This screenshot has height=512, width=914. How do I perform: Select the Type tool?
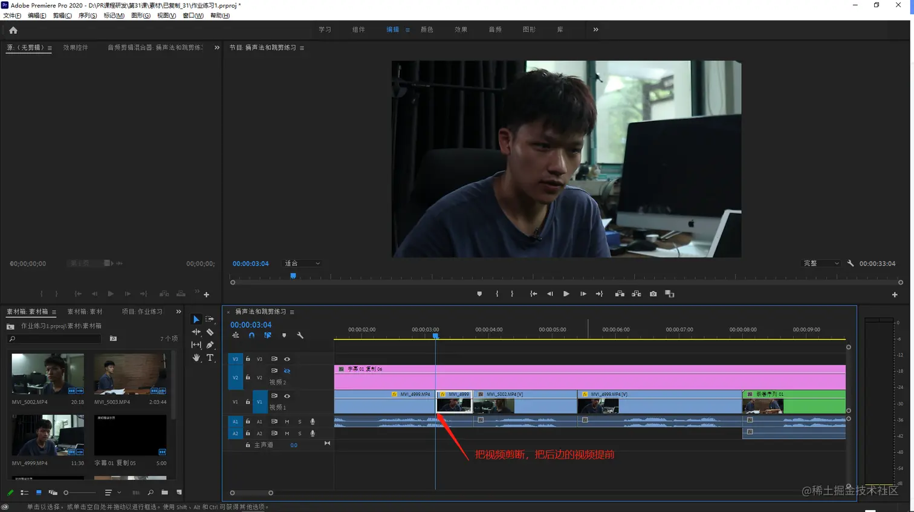210,357
